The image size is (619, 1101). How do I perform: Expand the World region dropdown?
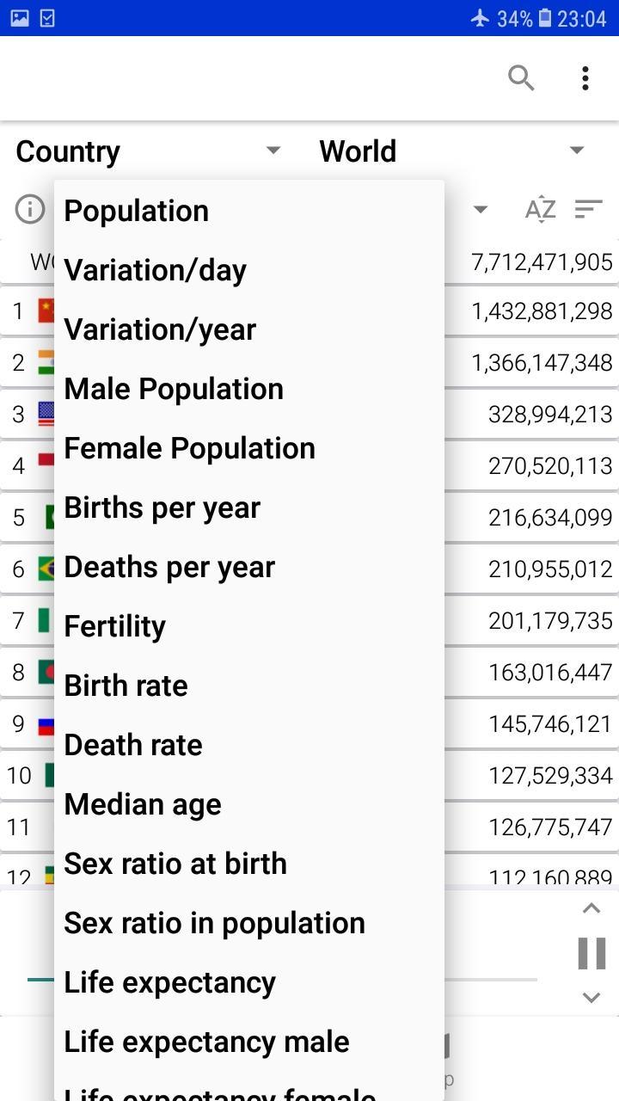[453, 151]
